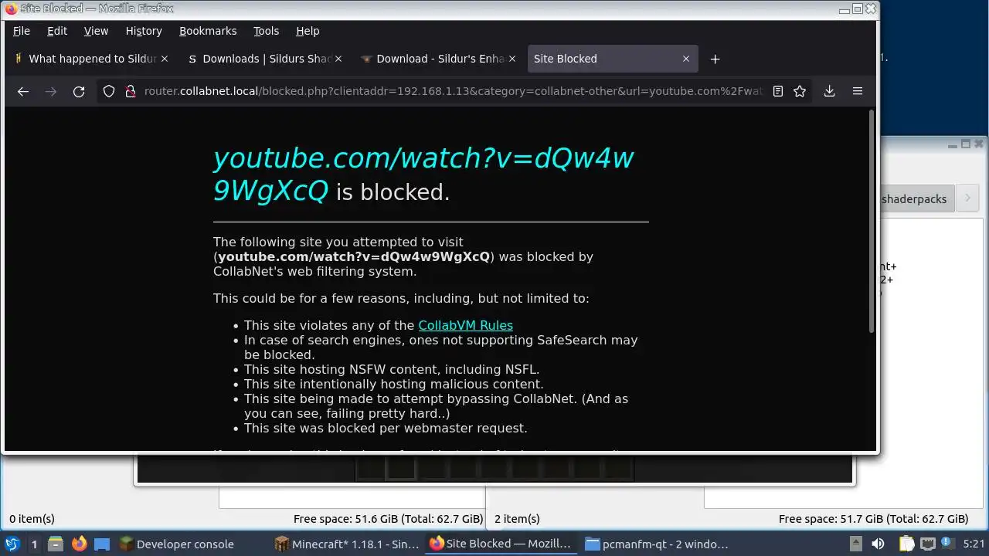
Task: Open the network monitor tray icon
Action: 927,544
